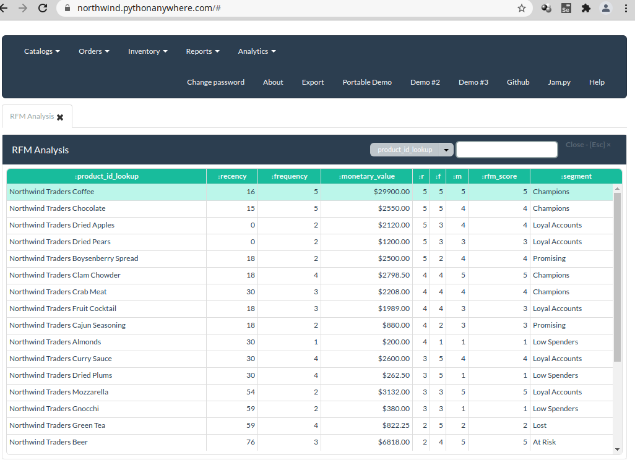Expand the Catalogs menu

(41, 51)
